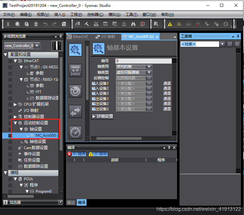Select Cam数据设置 in the tree

(x=36, y=148)
